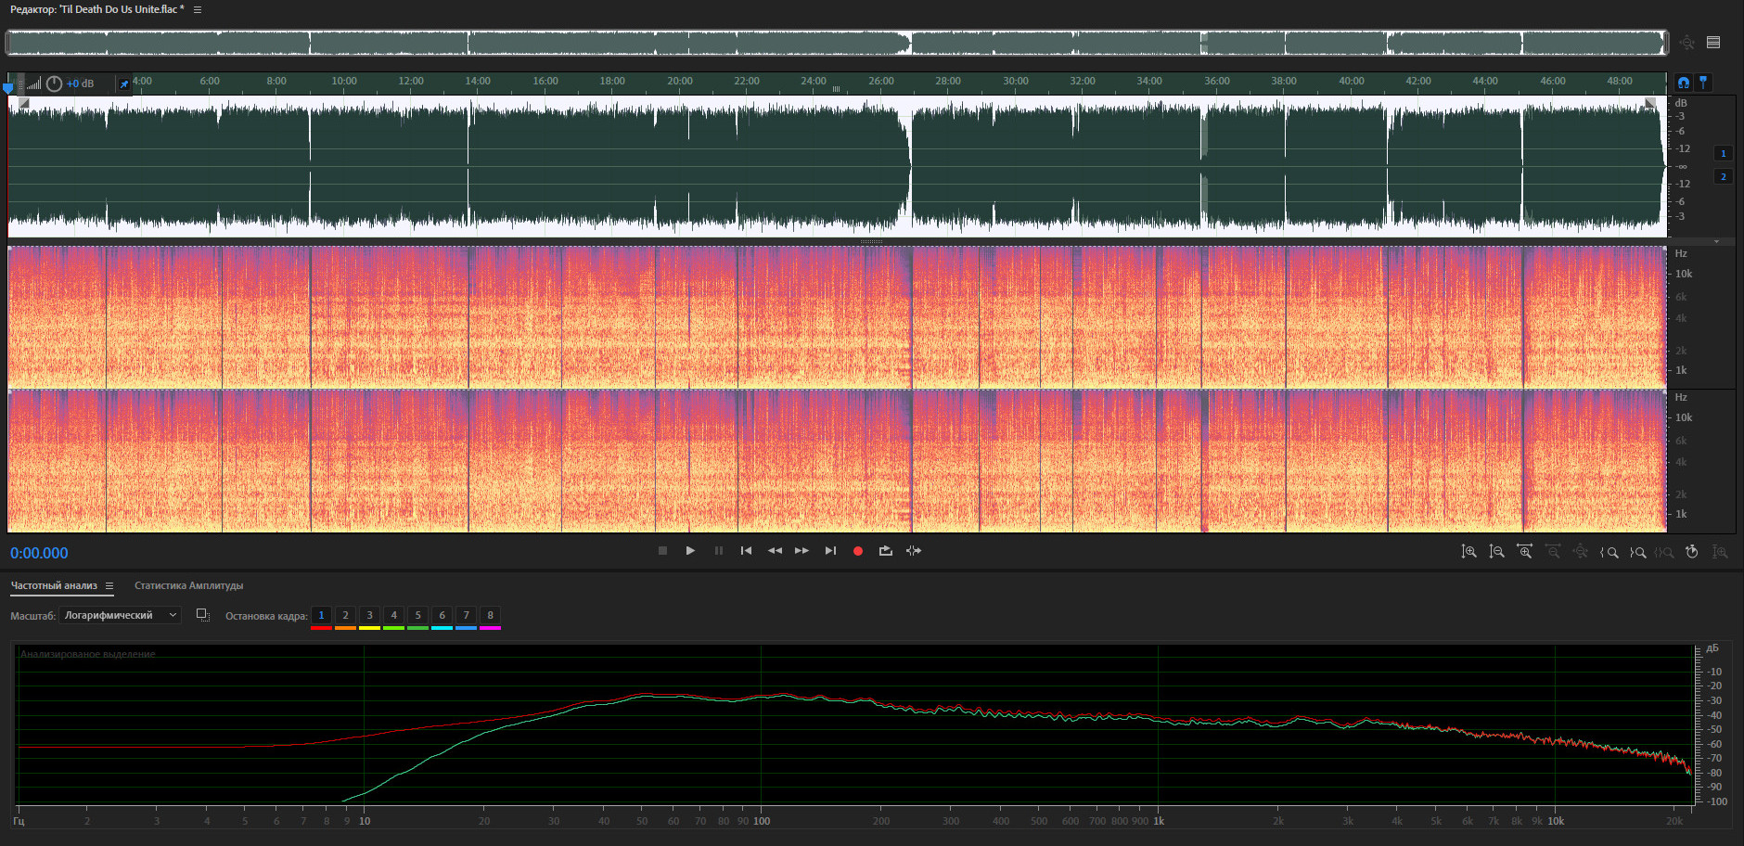The image size is (1744, 846).
Task: Toggle loop playback icon
Action: pos(886,551)
